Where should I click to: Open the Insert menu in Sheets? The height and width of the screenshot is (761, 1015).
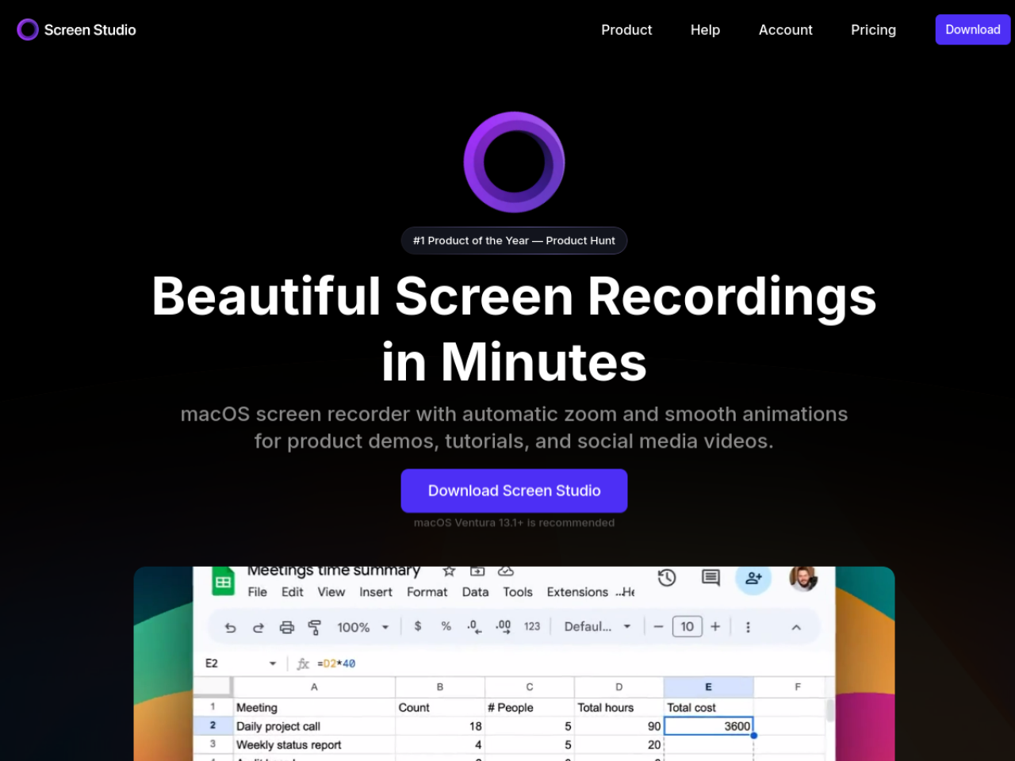click(376, 592)
